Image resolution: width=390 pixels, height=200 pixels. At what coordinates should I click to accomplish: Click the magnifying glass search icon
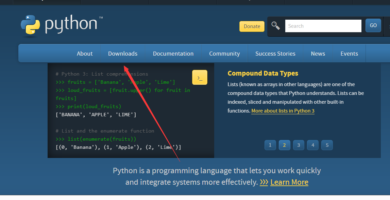point(276,26)
